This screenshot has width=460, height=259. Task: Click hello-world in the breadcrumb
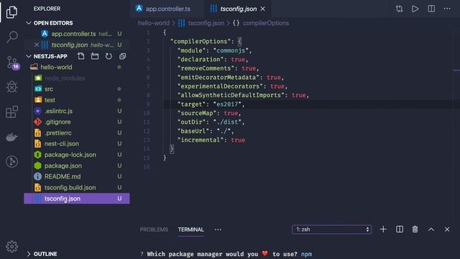click(153, 23)
